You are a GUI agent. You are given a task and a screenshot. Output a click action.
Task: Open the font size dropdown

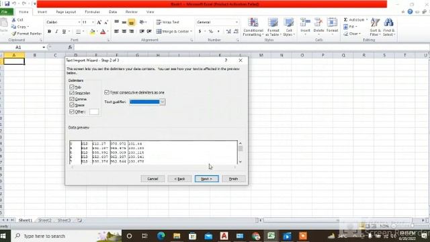coord(93,22)
